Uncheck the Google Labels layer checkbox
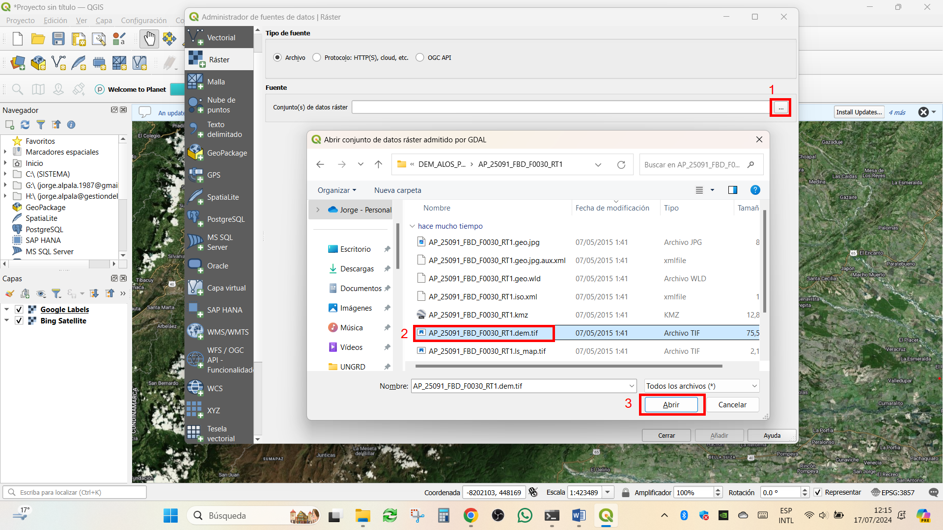The image size is (943, 530). 19,309
